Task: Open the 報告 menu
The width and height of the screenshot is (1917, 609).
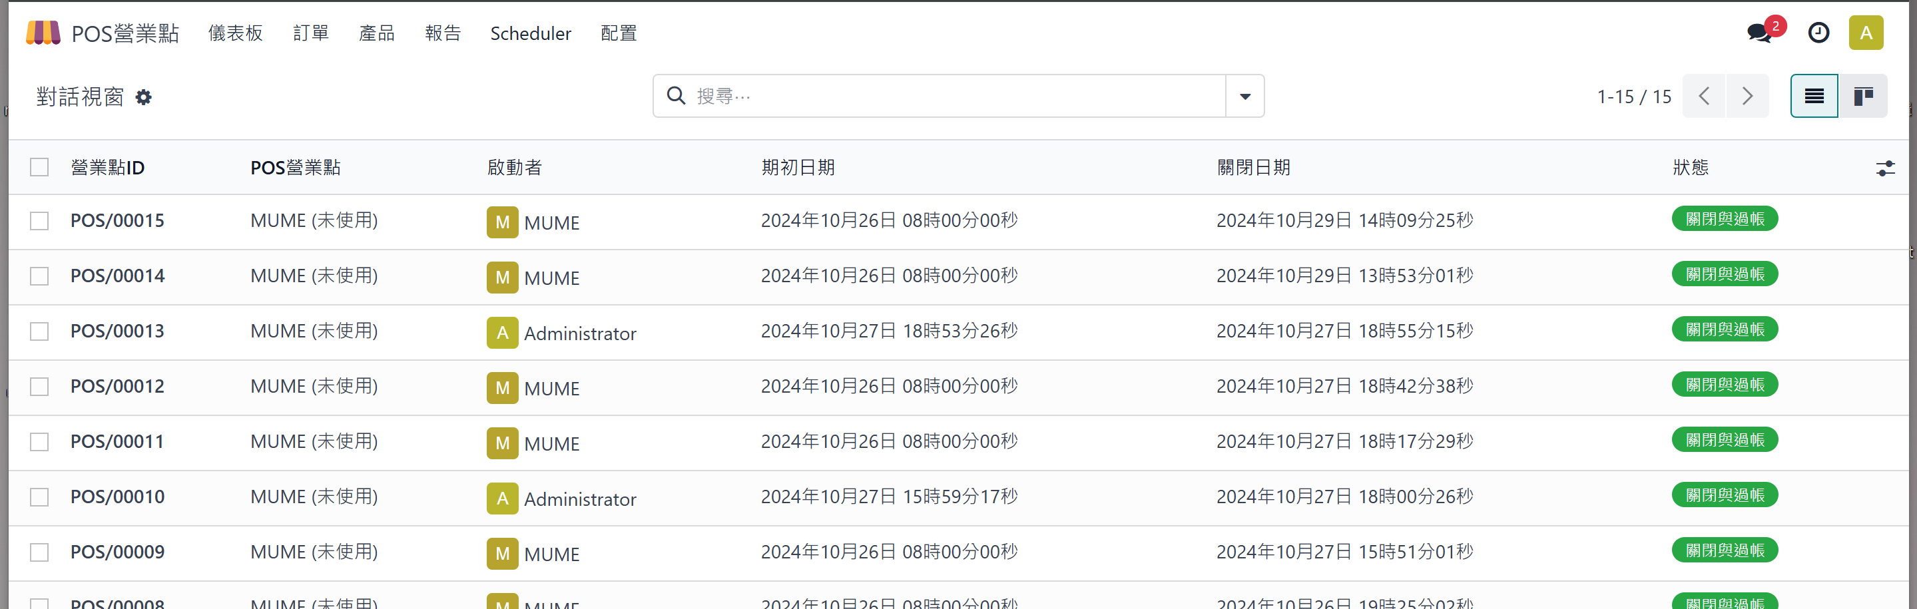Action: pyautogui.click(x=443, y=33)
